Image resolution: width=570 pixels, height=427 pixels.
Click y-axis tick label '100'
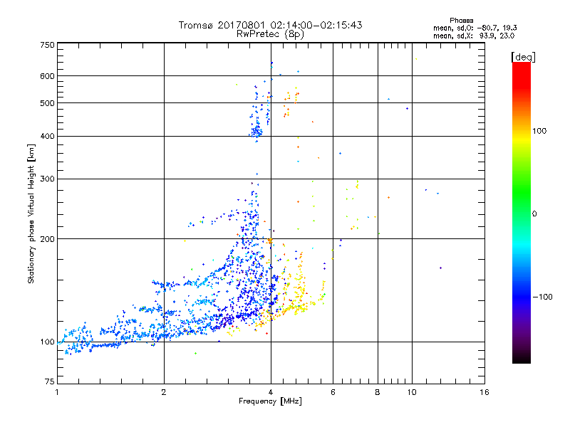pyautogui.click(x=48, y=342)
